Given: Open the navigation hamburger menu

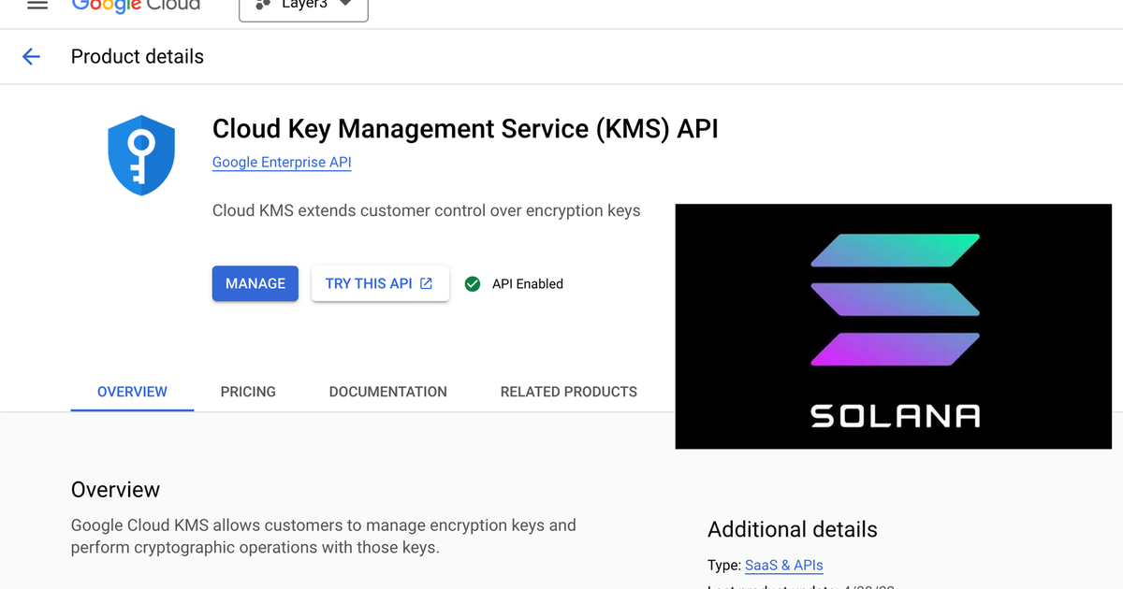Looking at the screenshot, I should [36, 6].
